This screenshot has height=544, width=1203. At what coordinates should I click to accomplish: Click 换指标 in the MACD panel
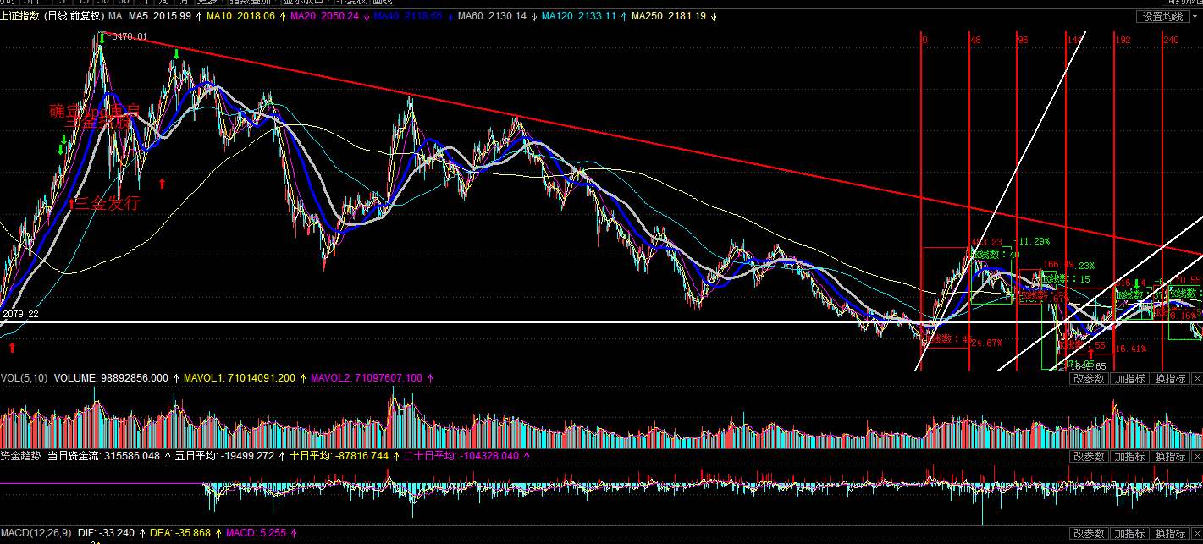coord(1170,534)
